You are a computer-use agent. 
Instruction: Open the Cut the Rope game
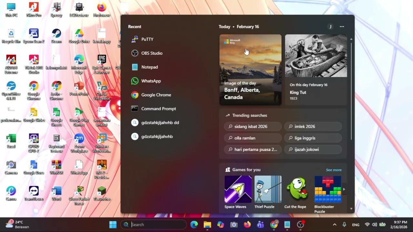(x=297, y=192)
